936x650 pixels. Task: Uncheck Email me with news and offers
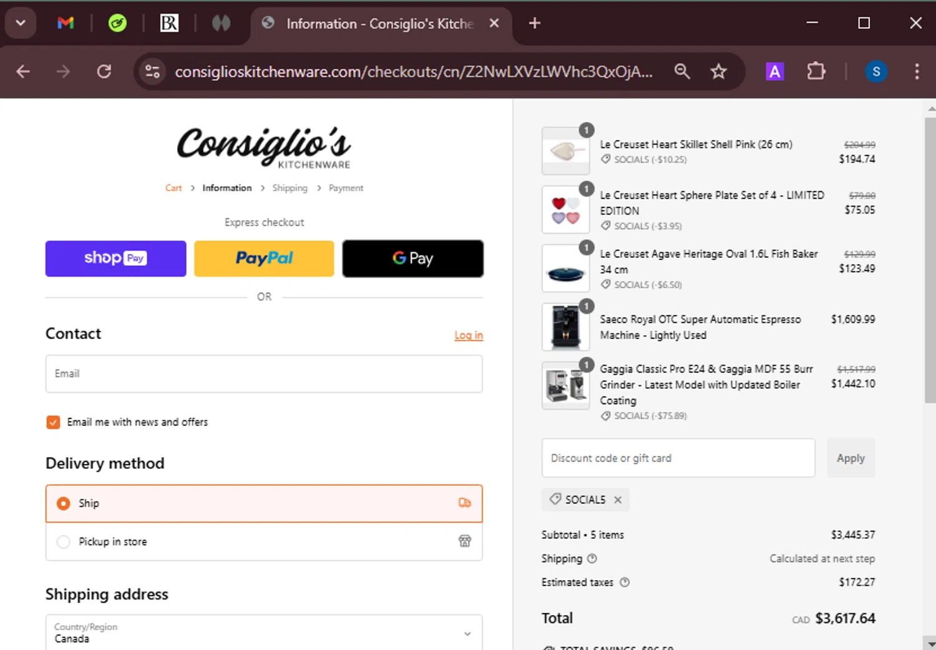[53, 422]
